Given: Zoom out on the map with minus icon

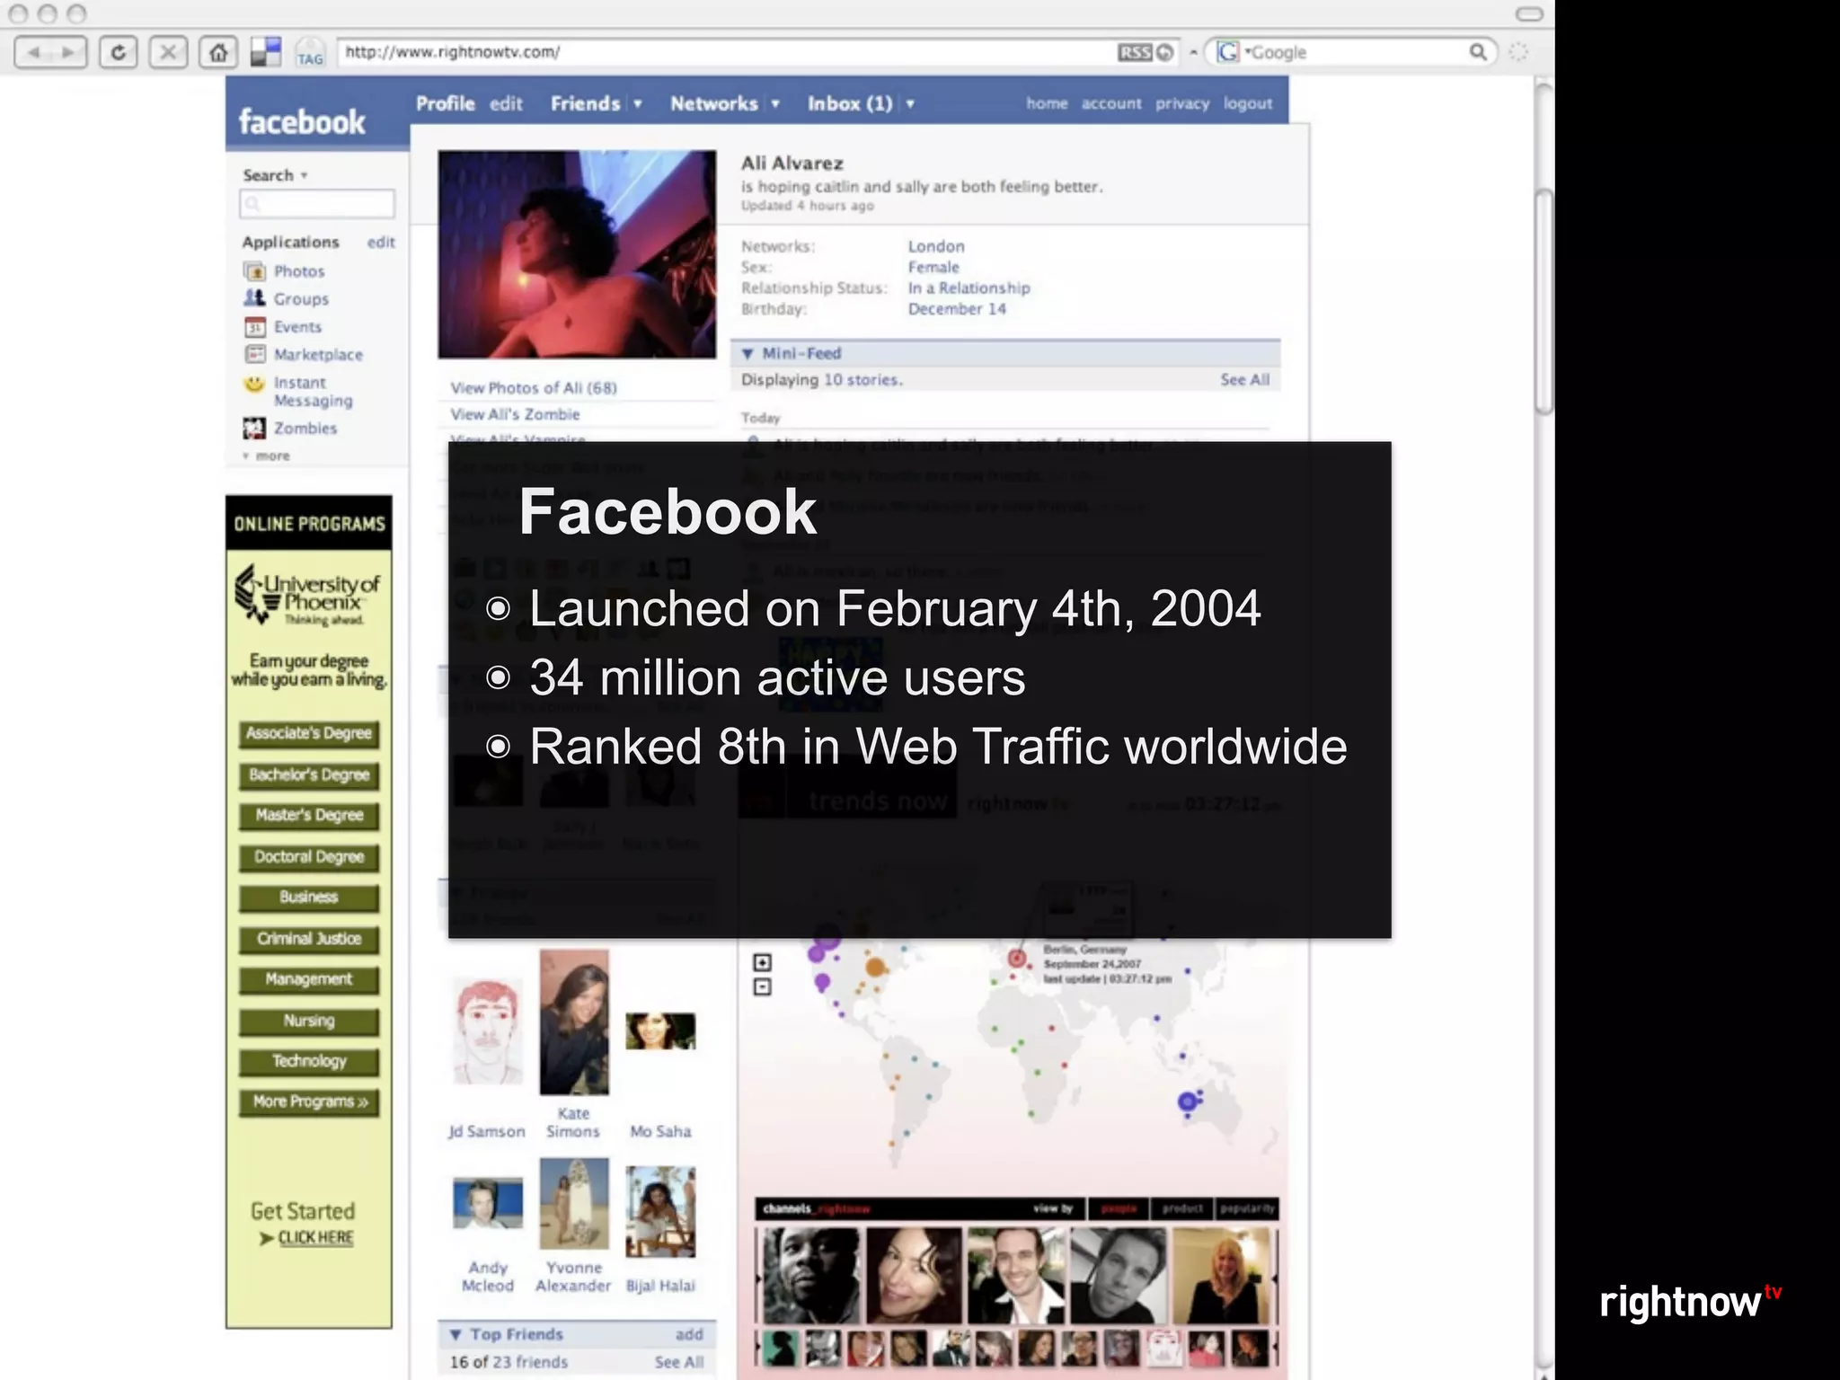Looking at the screenshot, I should click(762, 987).
